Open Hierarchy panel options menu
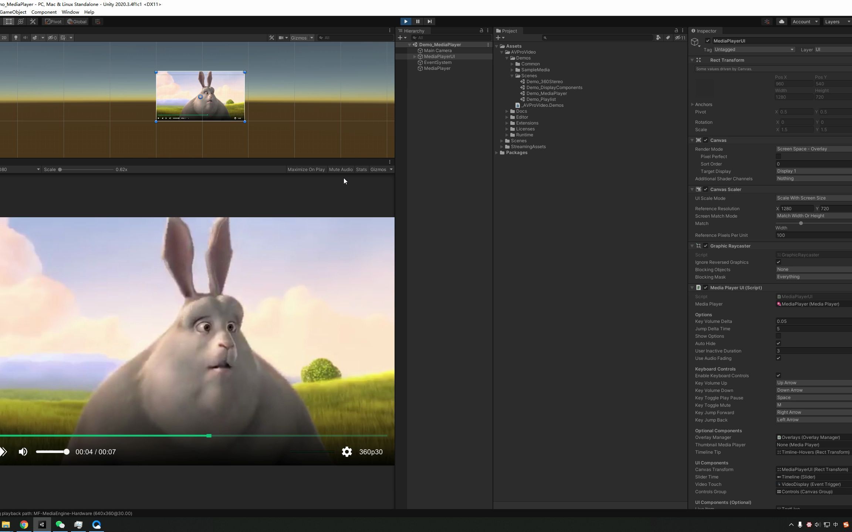 click(x=488, y=31)
